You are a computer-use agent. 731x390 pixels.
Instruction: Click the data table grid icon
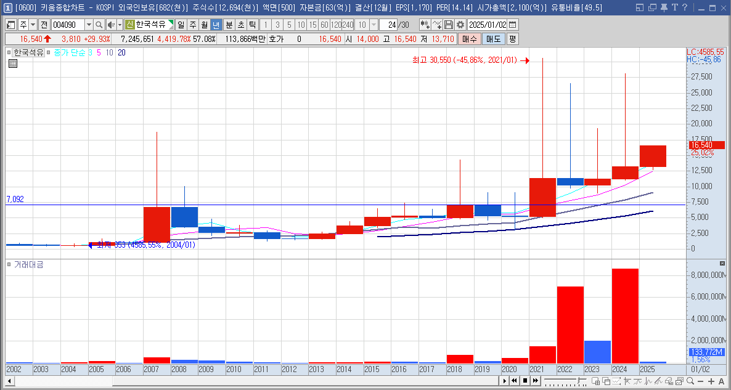pos(13,63)
